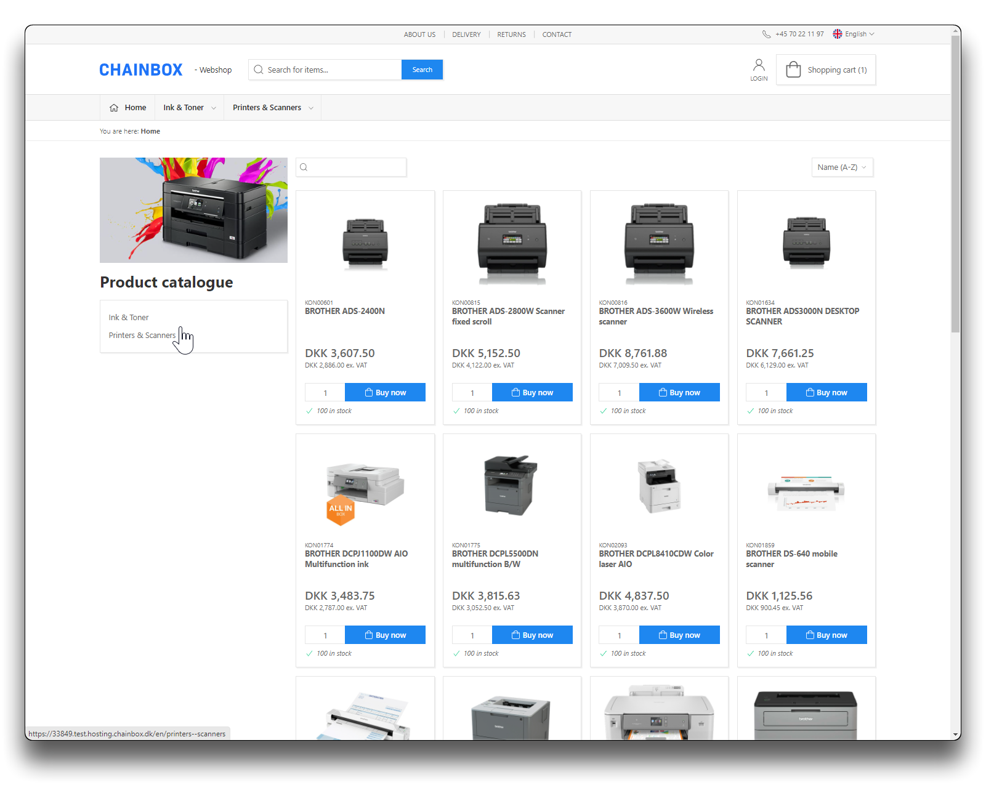
Task: Click the home icon in navigation bar
Action: pyautogui.click(x=114, y=108)
